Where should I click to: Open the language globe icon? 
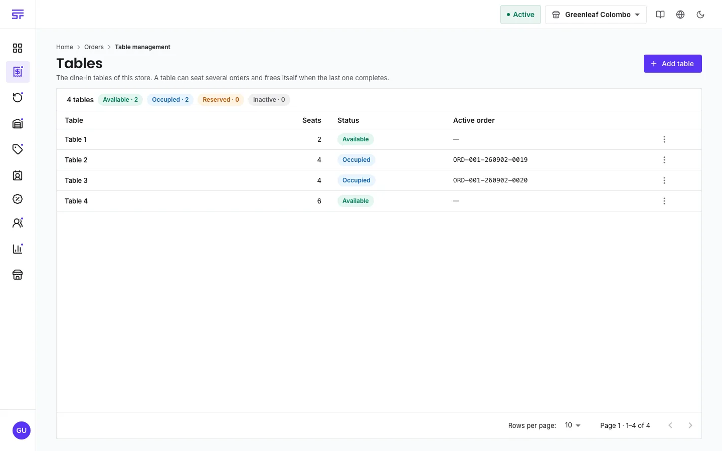coord(680,15)
